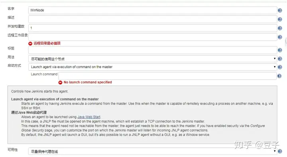Focus the 远程工作目录 input field
The image size is (287, 157).
click(x=152, y=37)
